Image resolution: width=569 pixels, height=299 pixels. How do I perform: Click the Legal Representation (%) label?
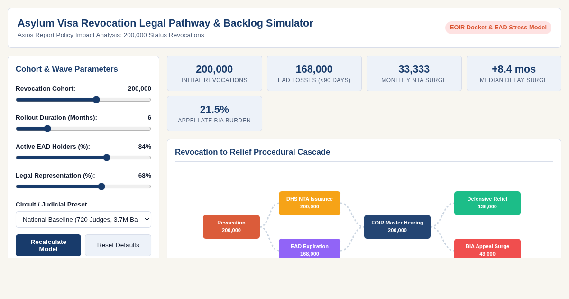point(55,176)
